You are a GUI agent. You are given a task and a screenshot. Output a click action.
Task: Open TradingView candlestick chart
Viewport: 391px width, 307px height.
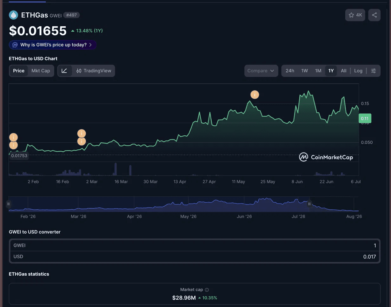tap(94, 71)
